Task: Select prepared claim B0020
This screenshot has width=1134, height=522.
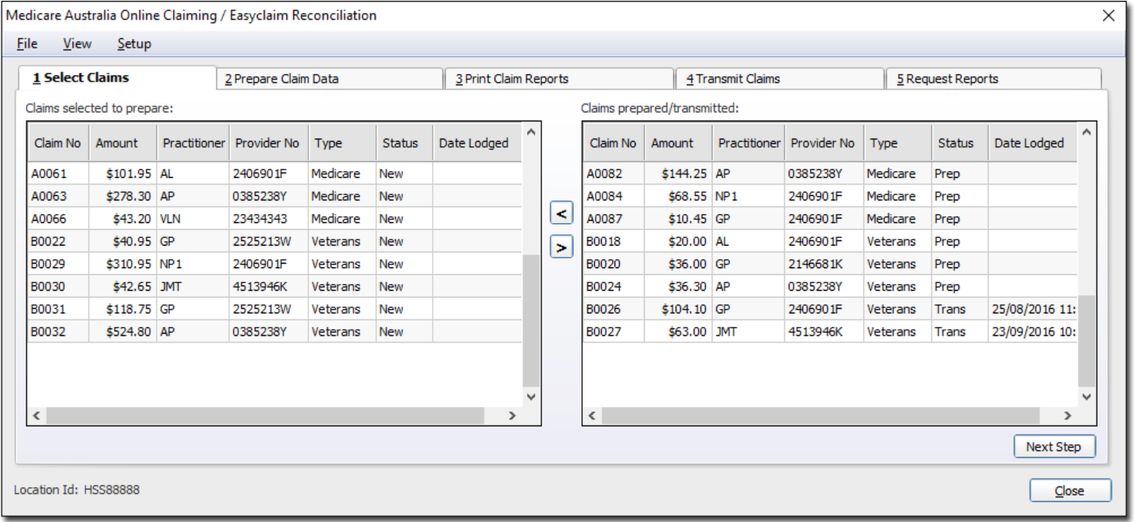Action: tap(830, 264)
